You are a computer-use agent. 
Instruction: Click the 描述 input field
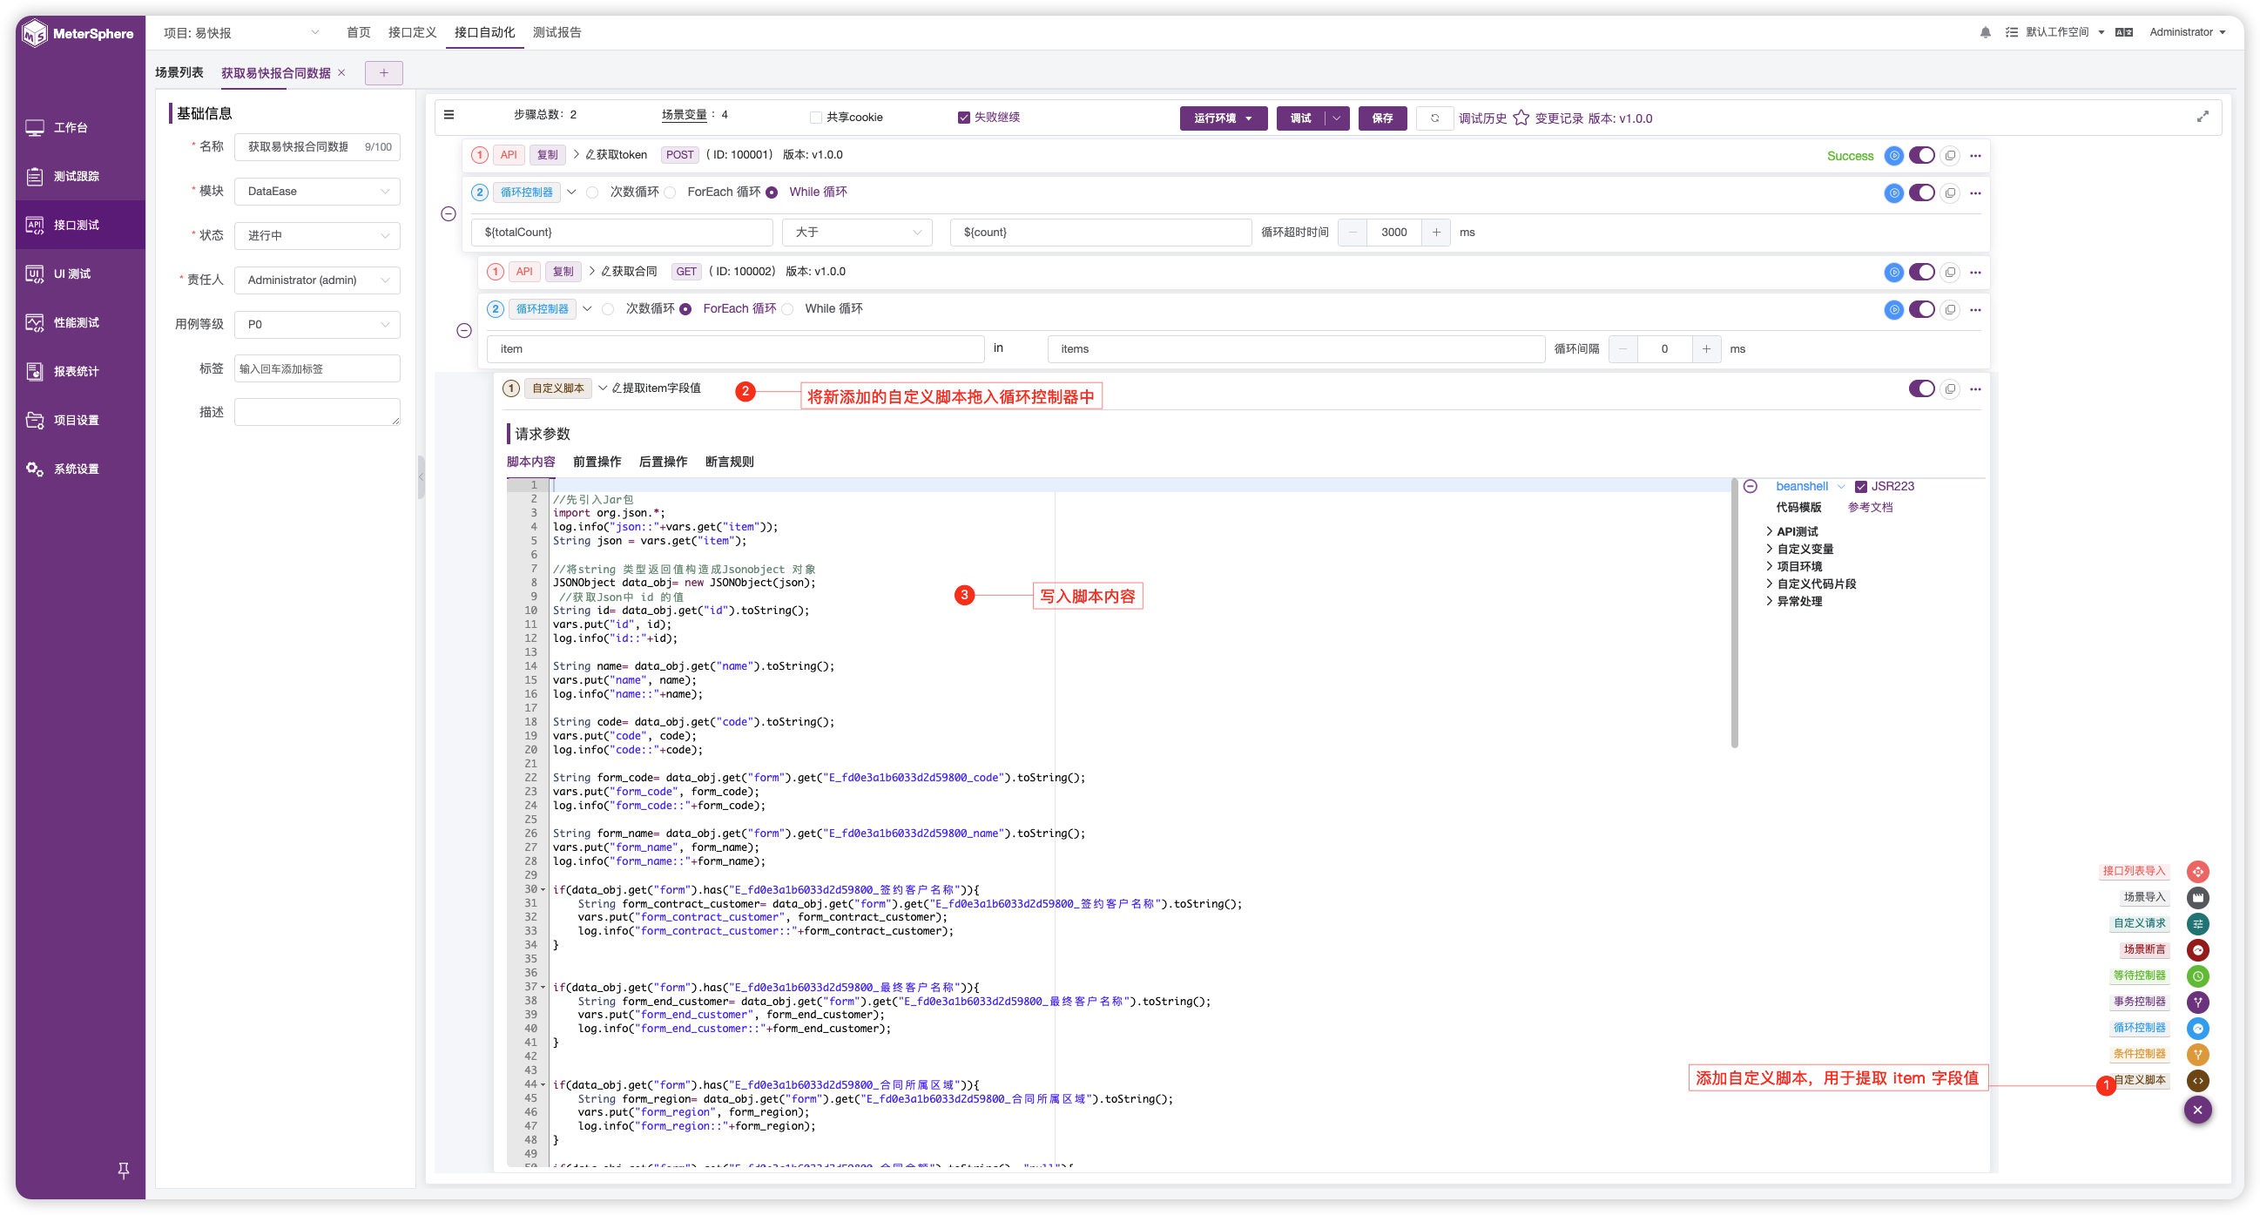point(317,411)
